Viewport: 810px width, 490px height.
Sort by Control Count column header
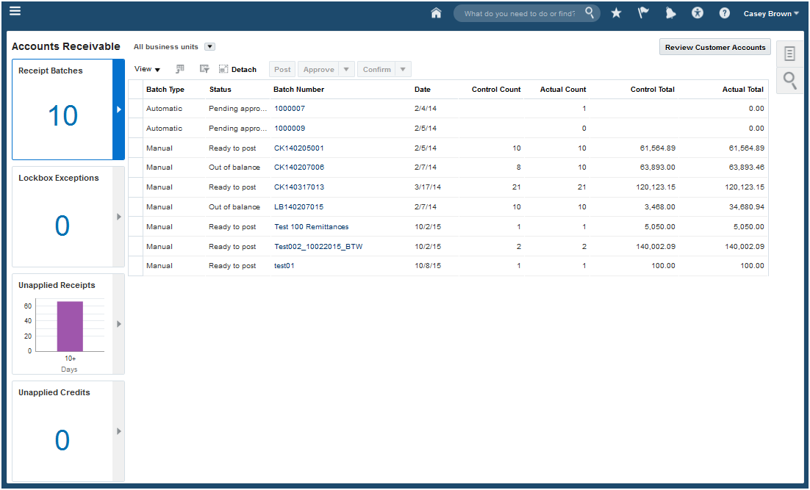[496, 90]
